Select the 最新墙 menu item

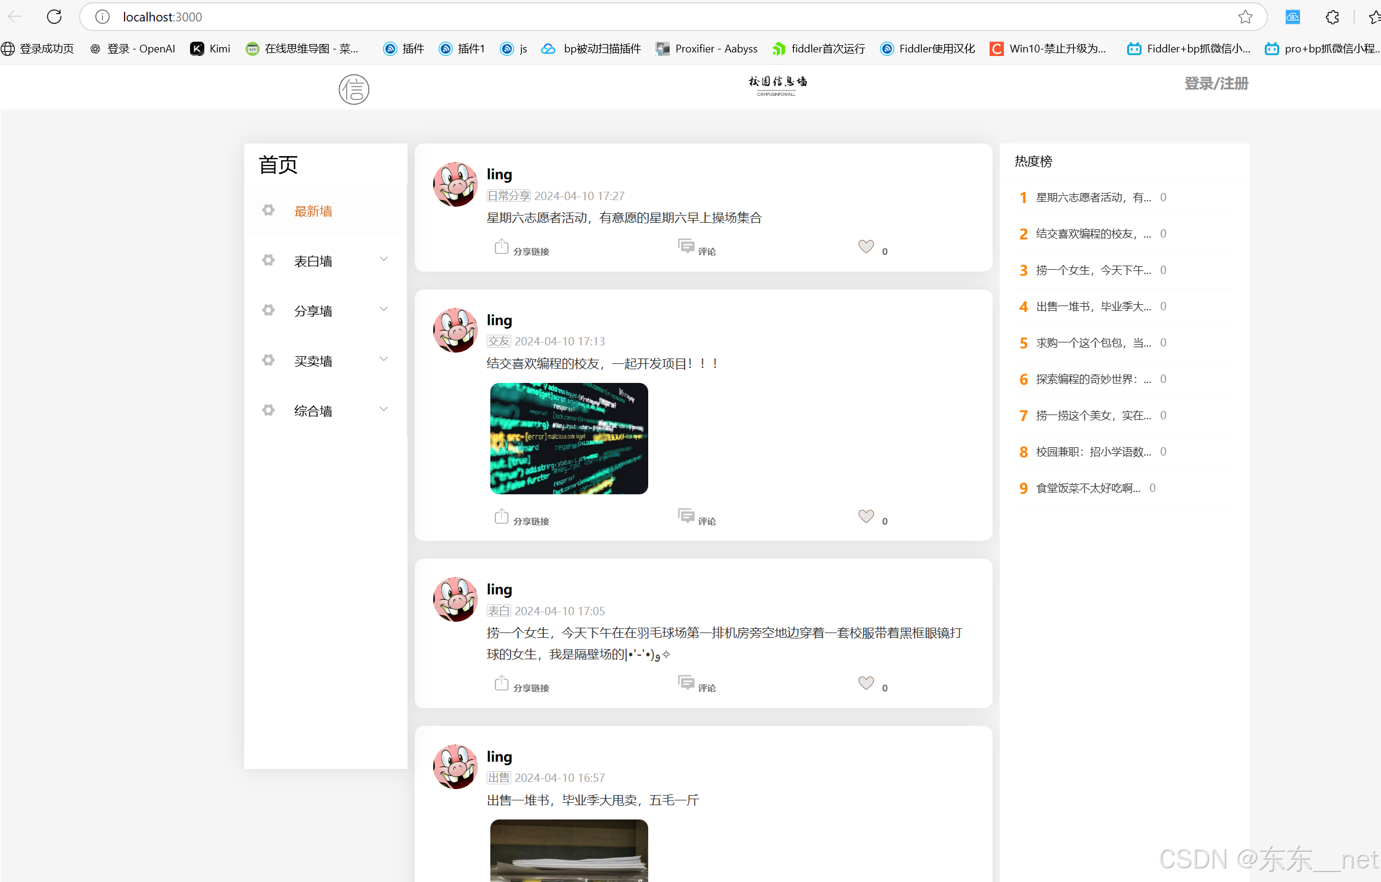pyautogui.click(x=313, y=211)
